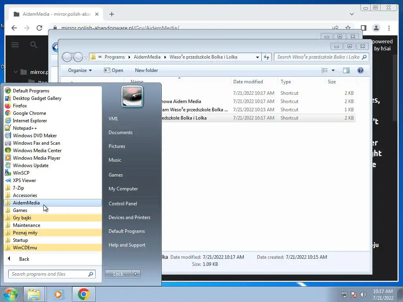This screenshot has height=302, width=403.
Task: Click the AidemMedia breadcrumb in address bar
Action: (x=147, y=57)
